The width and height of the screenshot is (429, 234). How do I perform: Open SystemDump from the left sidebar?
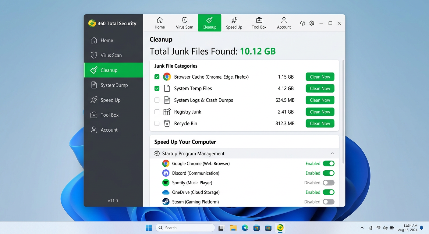point(113,85)
